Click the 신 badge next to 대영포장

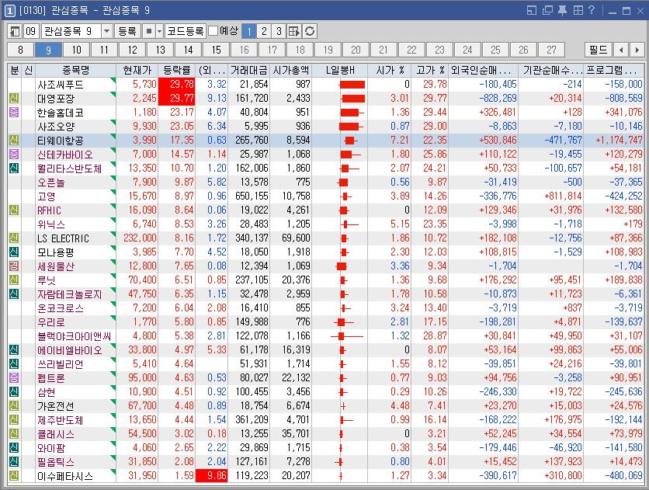click(14, 99)
